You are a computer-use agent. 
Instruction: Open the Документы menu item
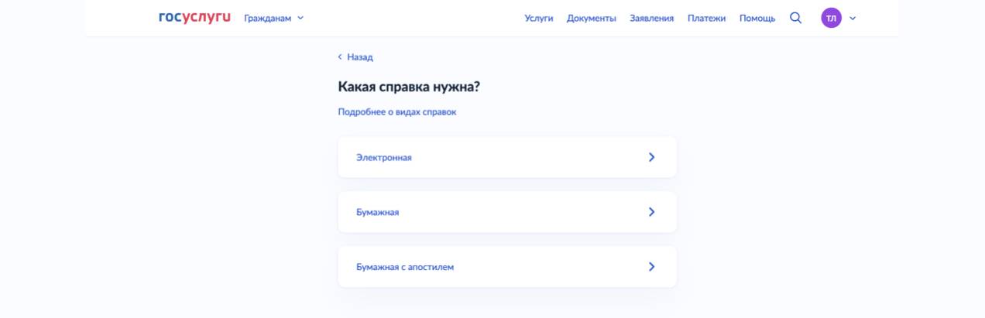(592, 19)
